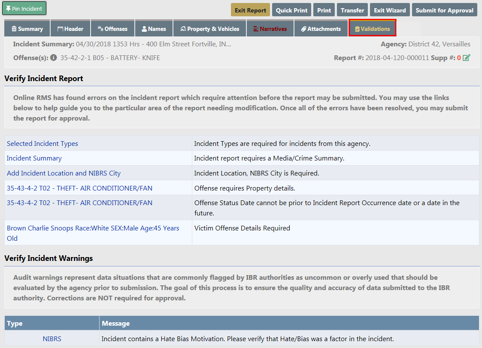Switch to the Header tab
The height and width of the screenshot is (348, 482).
click(x=70, y=29)
